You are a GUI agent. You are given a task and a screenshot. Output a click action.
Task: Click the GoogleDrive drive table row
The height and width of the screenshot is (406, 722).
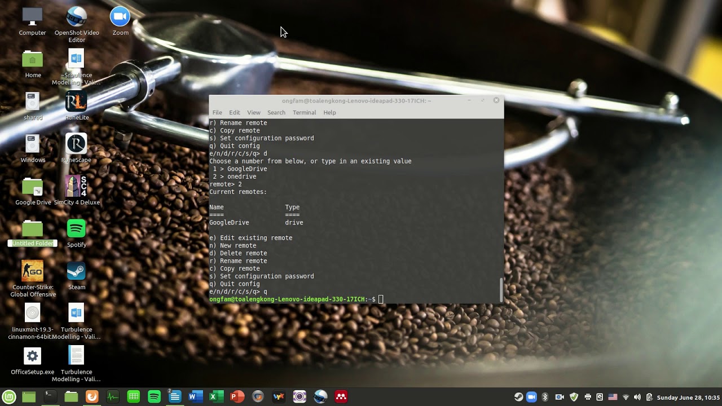[x=256, y=223]
